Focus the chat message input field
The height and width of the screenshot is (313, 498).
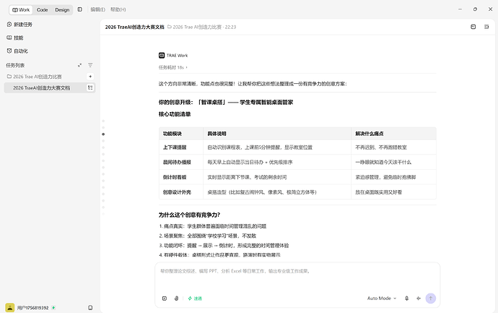[297, 276]
